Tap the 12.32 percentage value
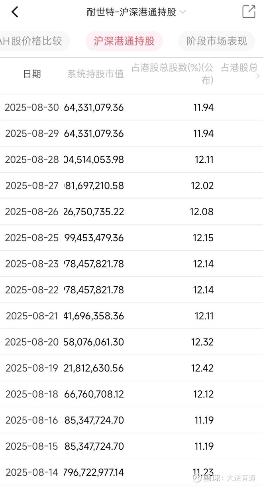 [x=203, y=342]
